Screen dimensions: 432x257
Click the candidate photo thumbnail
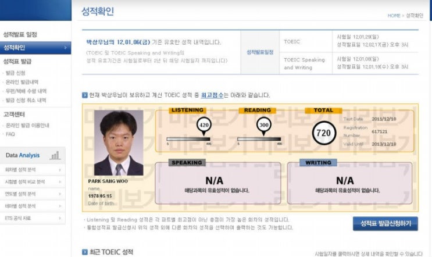click(119, 142)
